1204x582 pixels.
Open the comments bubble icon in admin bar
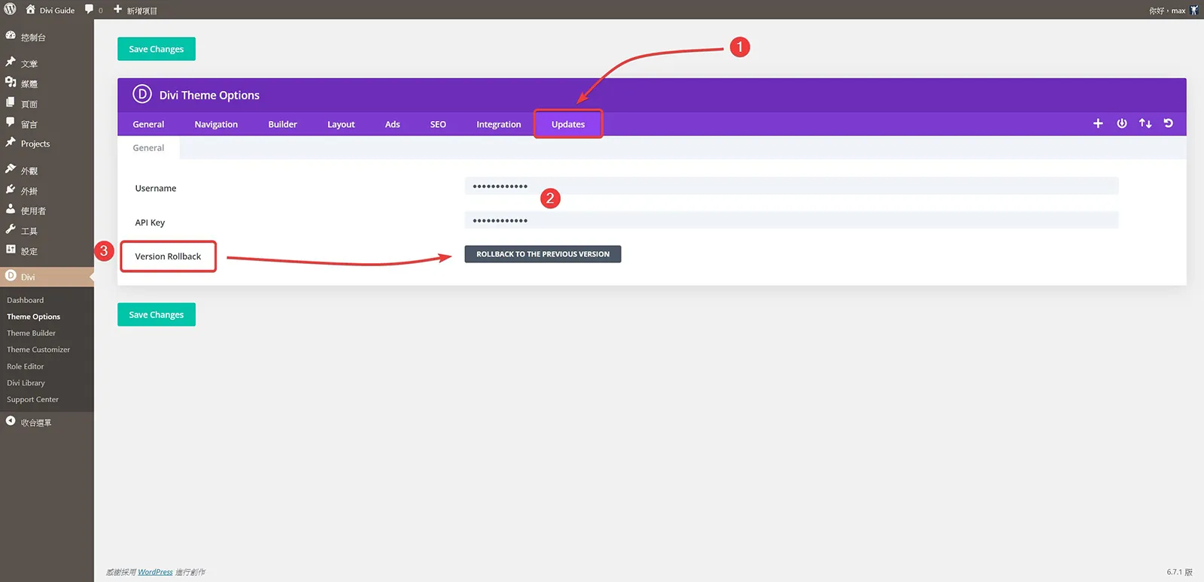coord(89,10)
